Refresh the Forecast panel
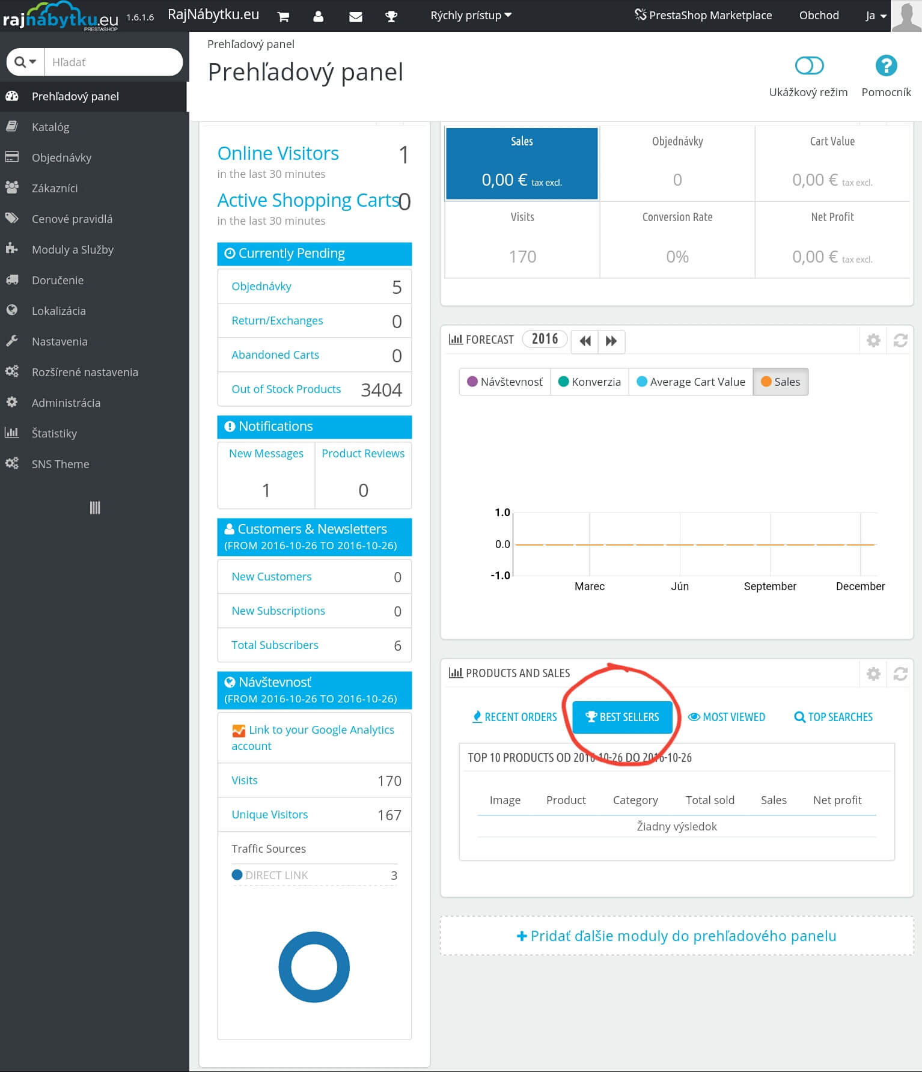The height and width of the screenshot is (1072, 922). point(900,341)
